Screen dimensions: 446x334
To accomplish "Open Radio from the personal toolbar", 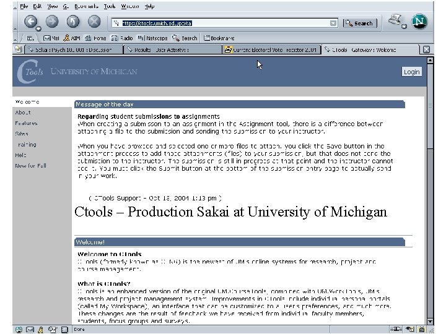I will [122, 38].
